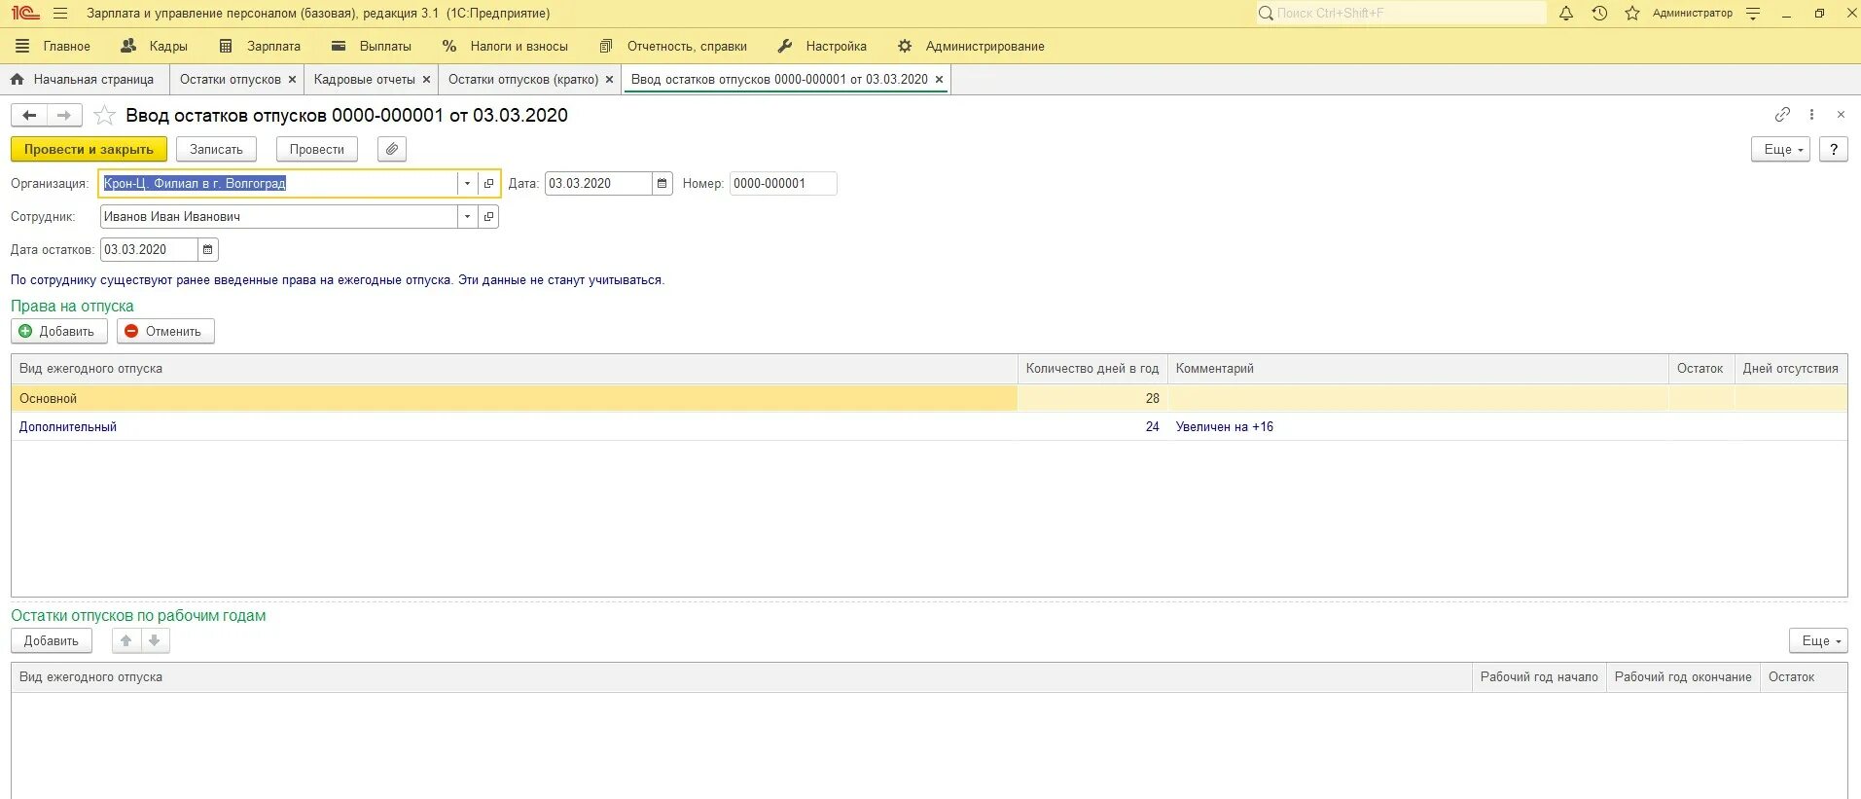Expand the Организация dropdown list

tap(467, 183)
